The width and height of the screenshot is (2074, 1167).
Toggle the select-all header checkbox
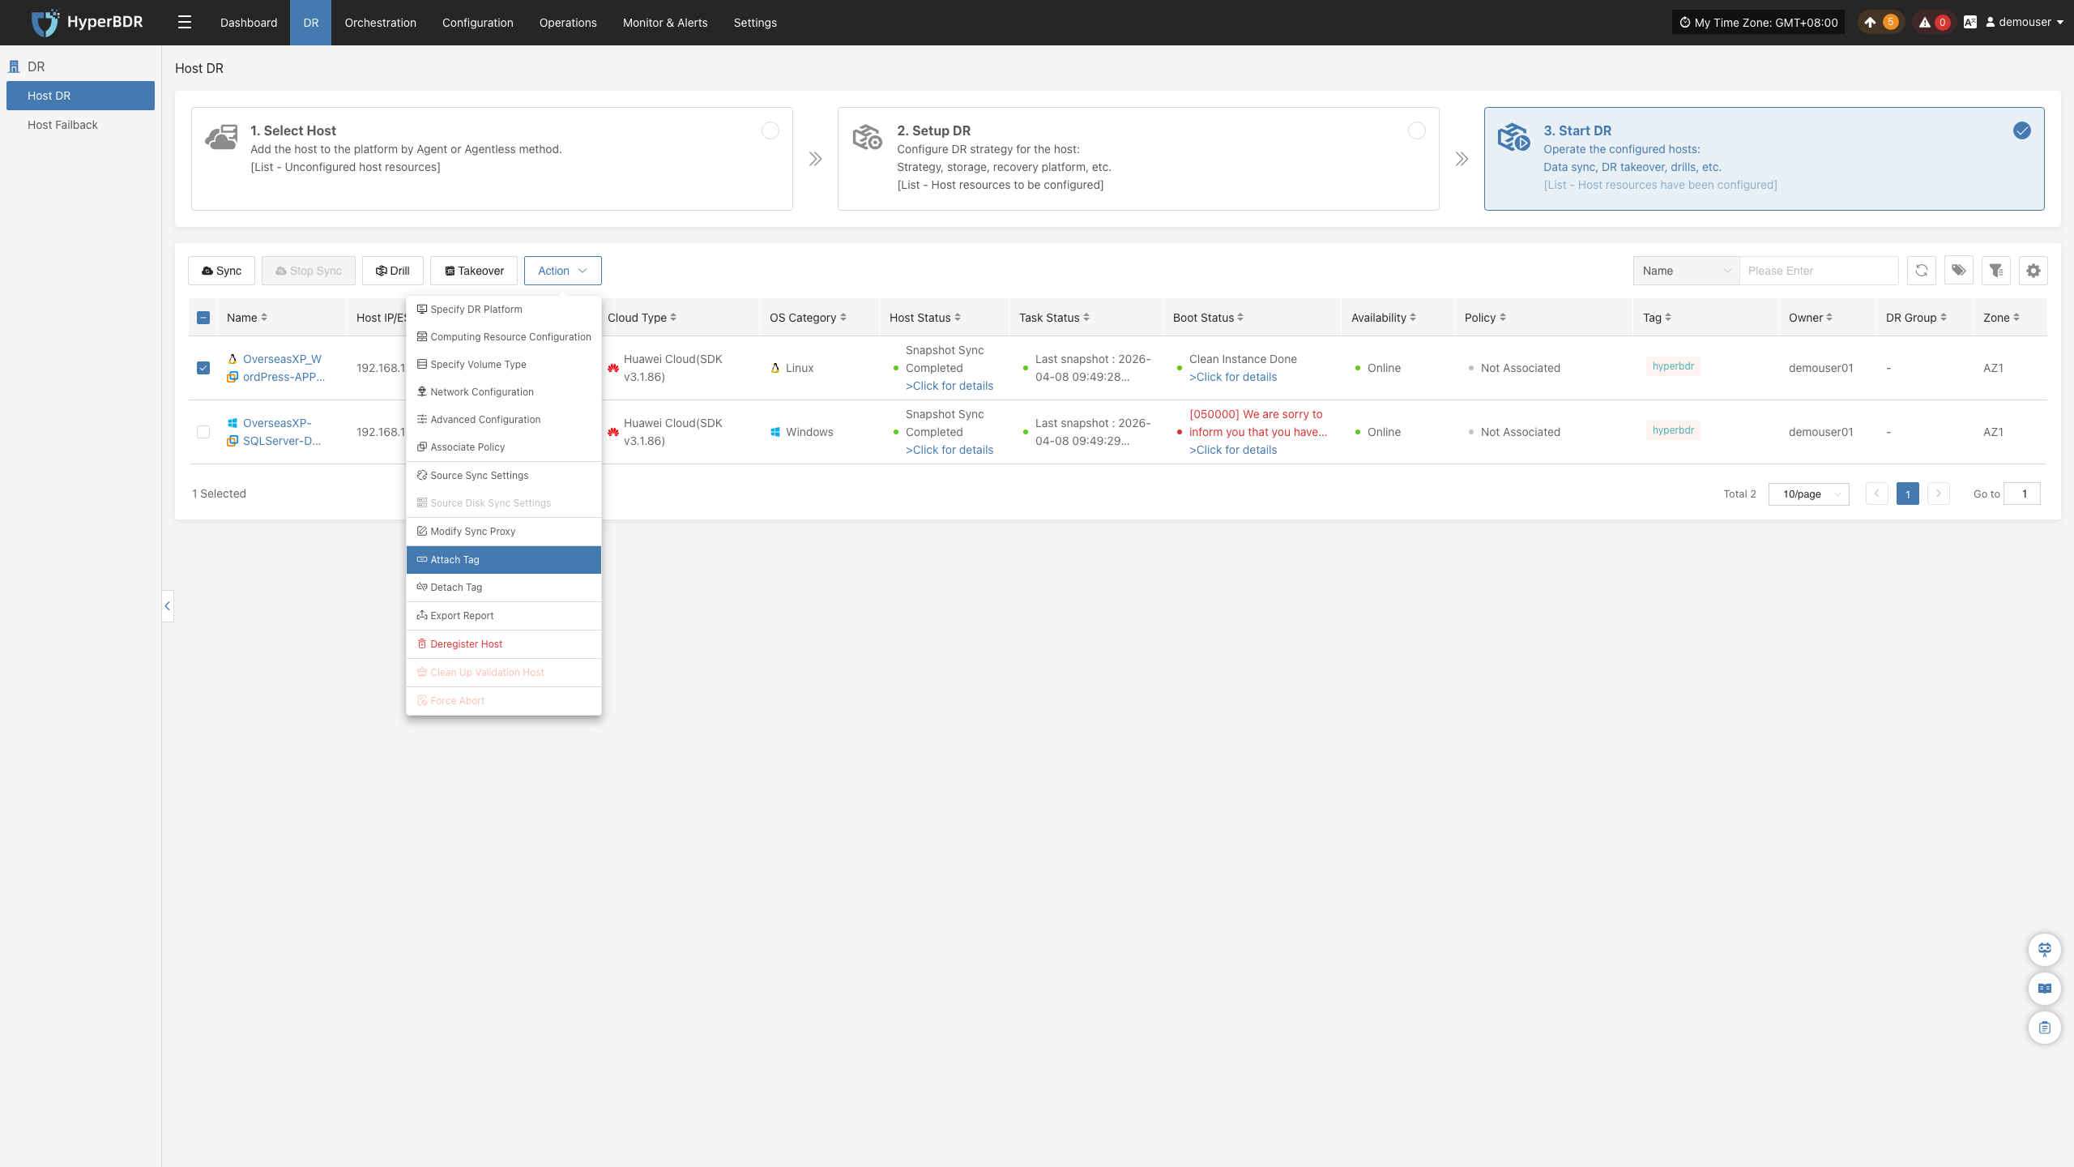pos(203,318)
